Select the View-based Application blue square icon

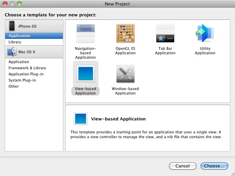coord(86,73)
